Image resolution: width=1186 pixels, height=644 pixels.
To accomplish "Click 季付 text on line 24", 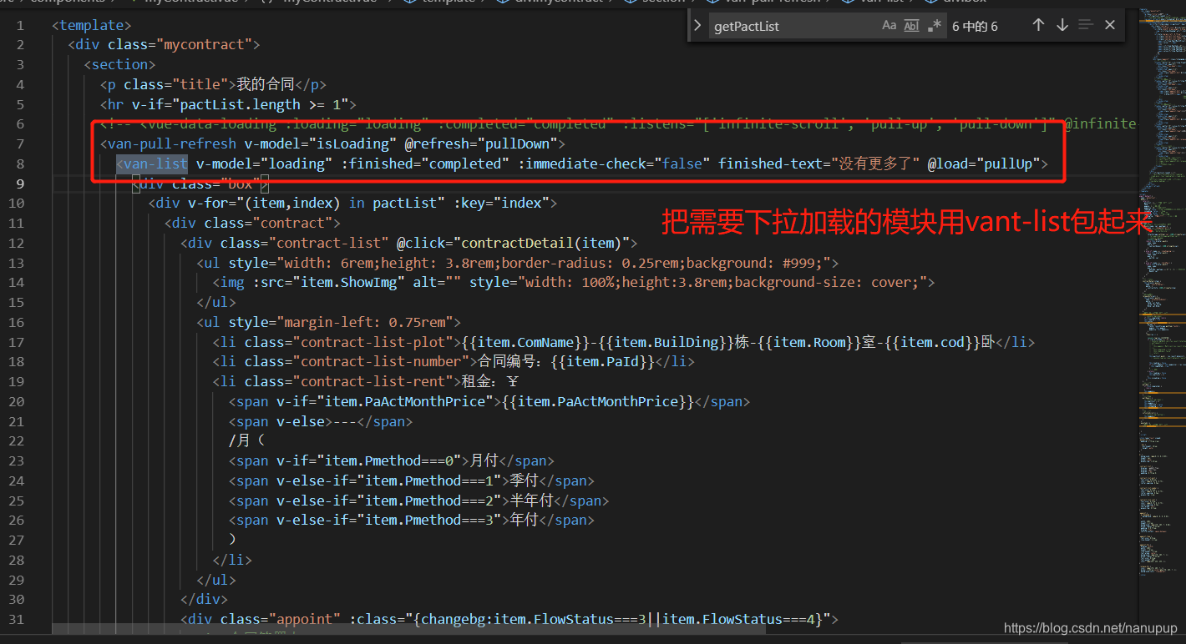I will coord(525,480).
